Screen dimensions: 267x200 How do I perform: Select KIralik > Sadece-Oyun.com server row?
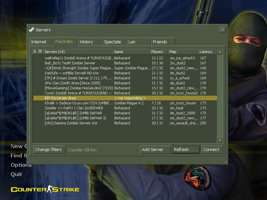125,103
